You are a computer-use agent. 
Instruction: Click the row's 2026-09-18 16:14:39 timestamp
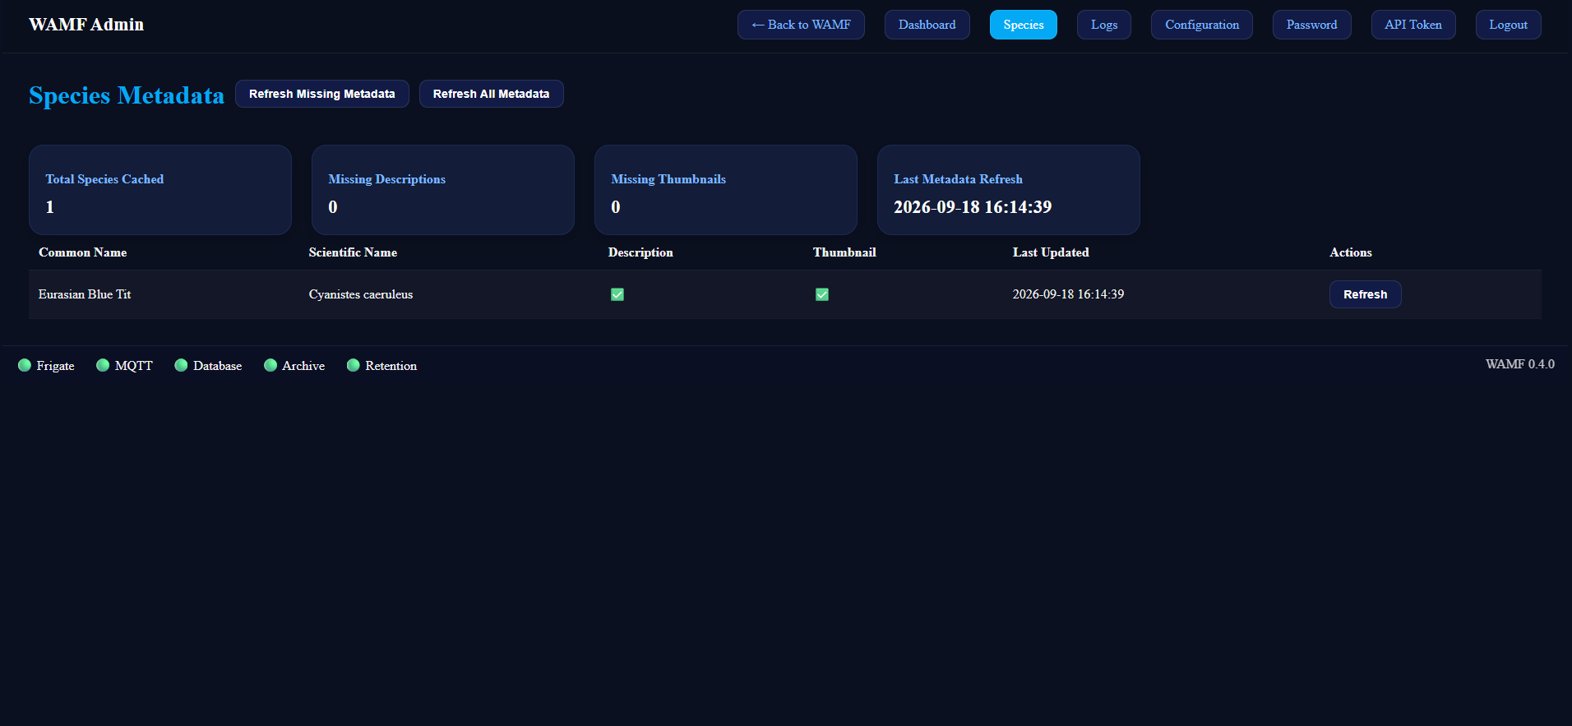click(1068, 294)
